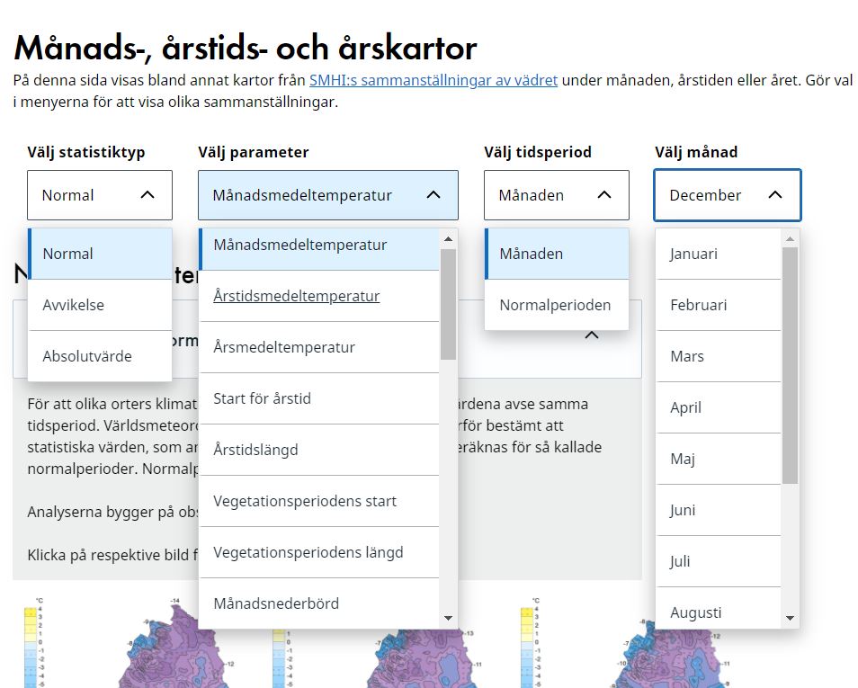
Task: Select Juni from the month list
Action: point(683,510)
